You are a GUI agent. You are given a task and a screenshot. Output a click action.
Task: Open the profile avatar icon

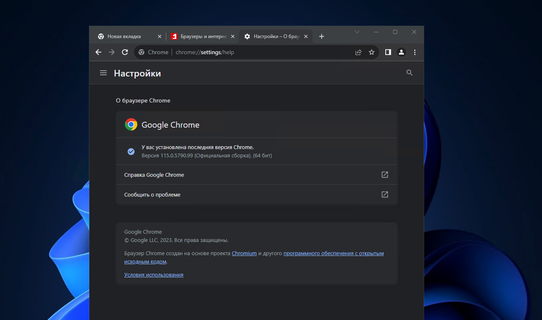point(401,52)
